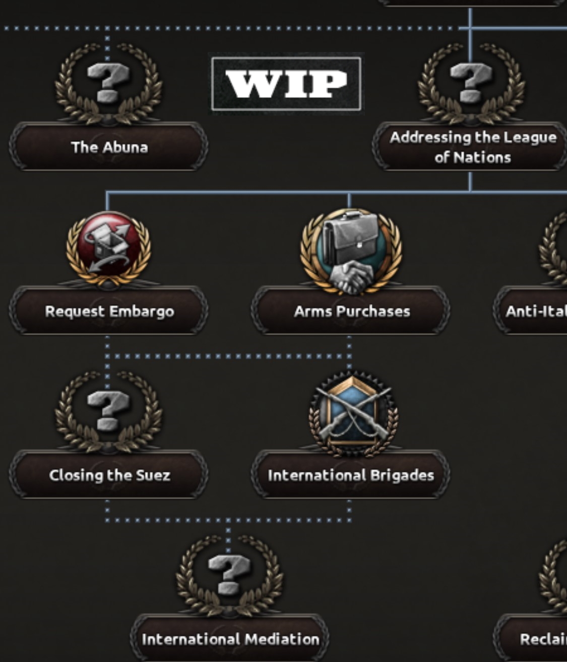Choose the Closing the Suez focus label
The width and height of the screenshot is (567, 662).
tap(108, 475)
